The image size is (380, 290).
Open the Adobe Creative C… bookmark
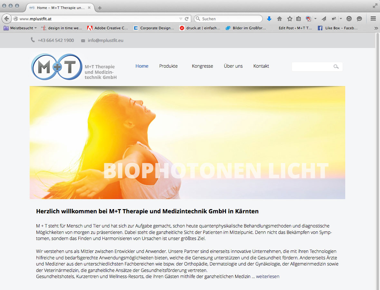point(108,28)
